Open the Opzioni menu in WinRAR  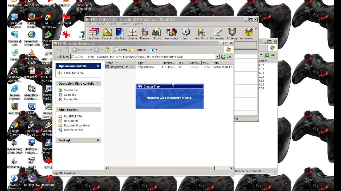point(138,24)
